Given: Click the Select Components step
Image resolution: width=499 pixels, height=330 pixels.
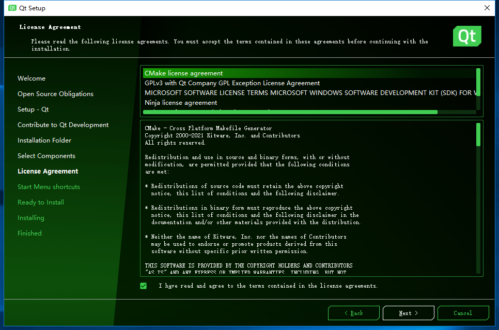Looking at the screenshot, I should (x=46, y=156).
